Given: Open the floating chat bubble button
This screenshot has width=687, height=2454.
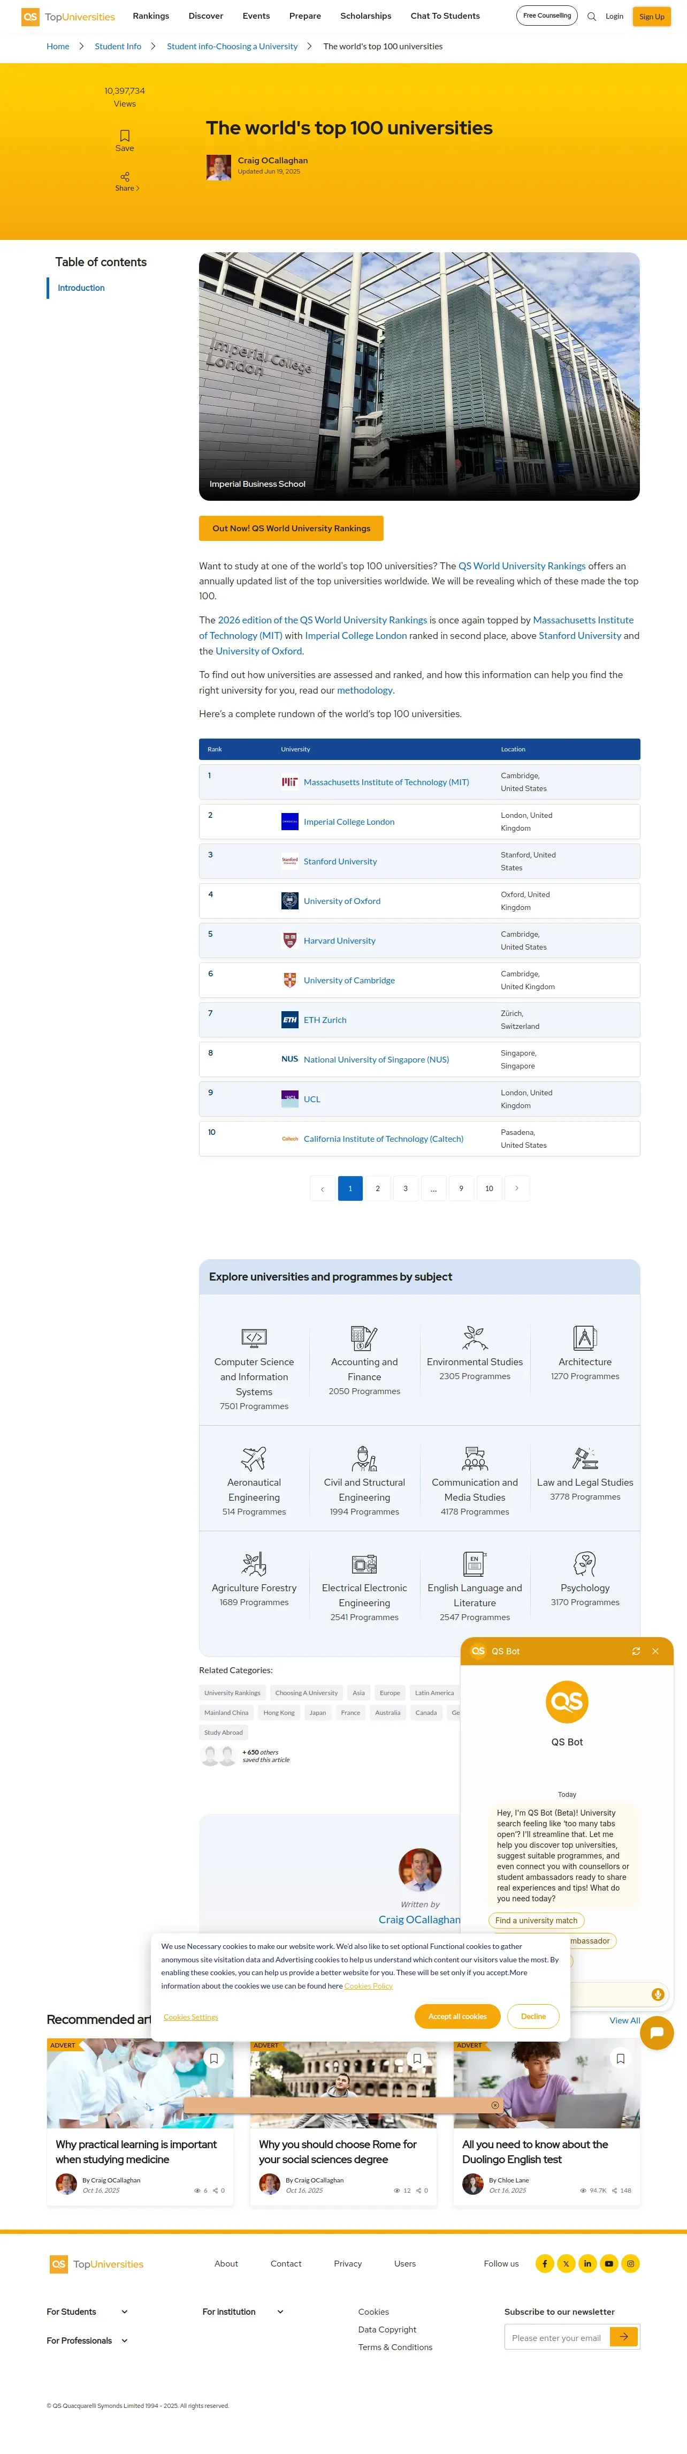Looking at the screenshot, I should click(x=657, y=2032).
